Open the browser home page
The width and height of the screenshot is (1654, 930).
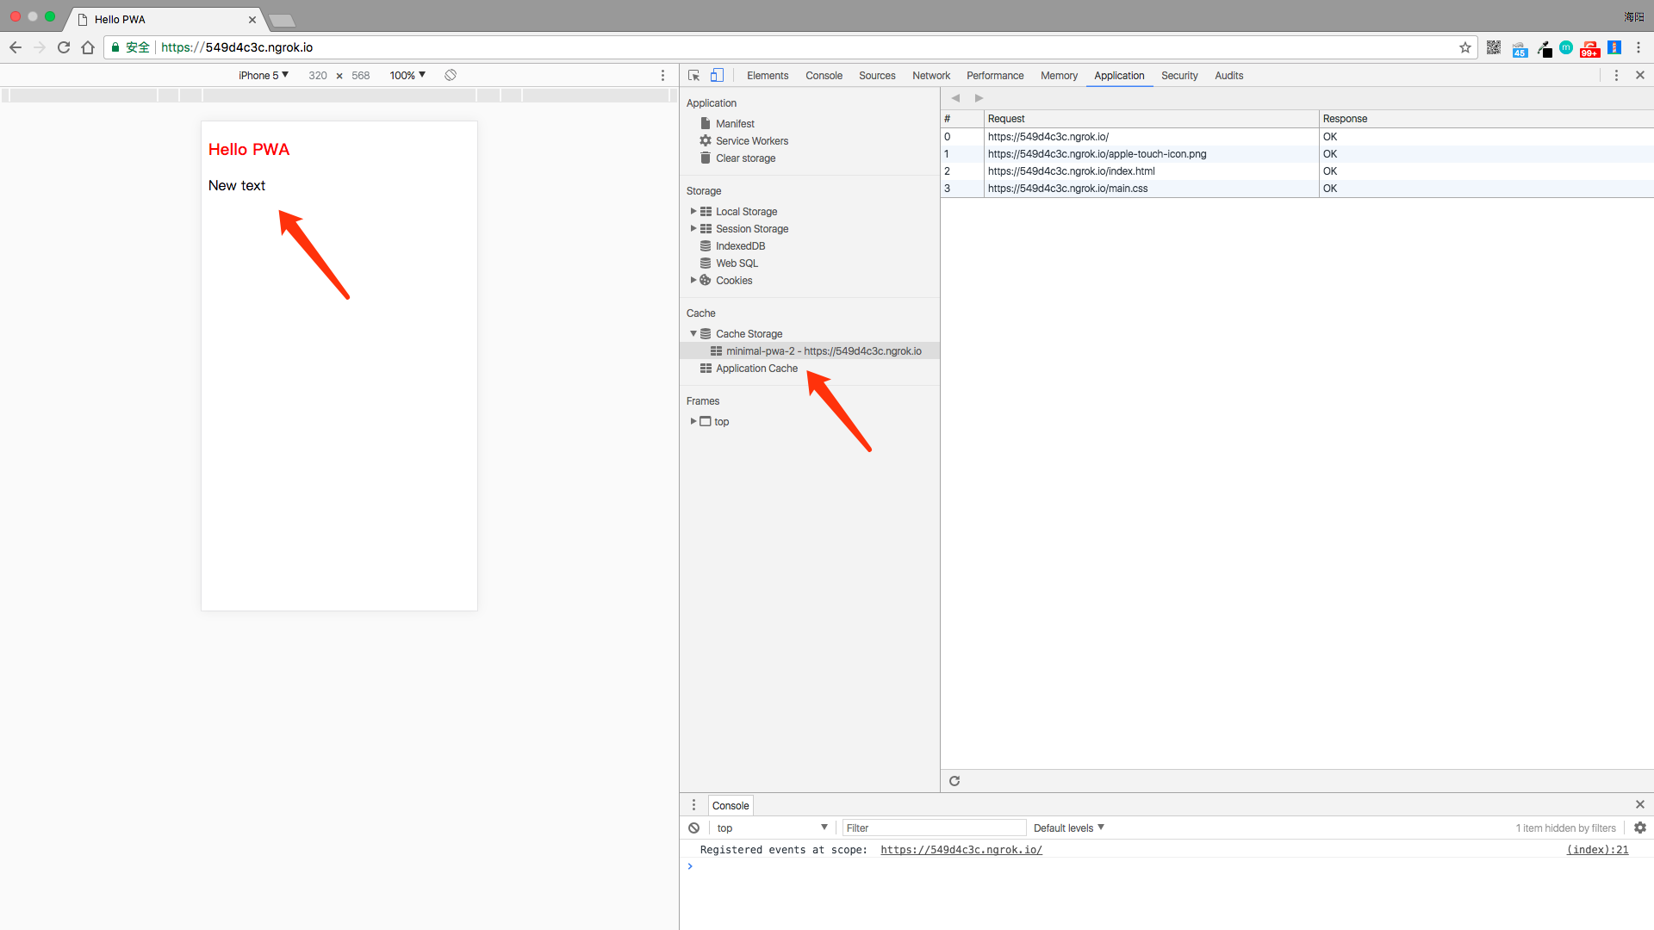pos(88,47)
